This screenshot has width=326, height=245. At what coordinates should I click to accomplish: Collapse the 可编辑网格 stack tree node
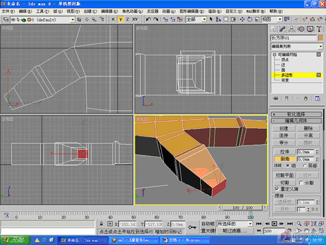(274, 55)
